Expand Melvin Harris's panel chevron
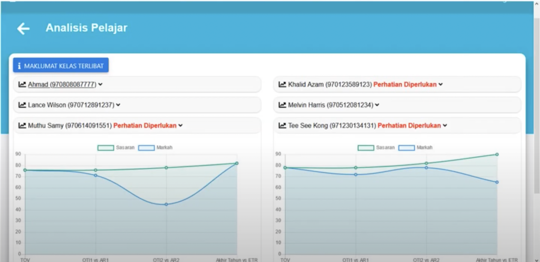The image size is (540, 262). 377,105
